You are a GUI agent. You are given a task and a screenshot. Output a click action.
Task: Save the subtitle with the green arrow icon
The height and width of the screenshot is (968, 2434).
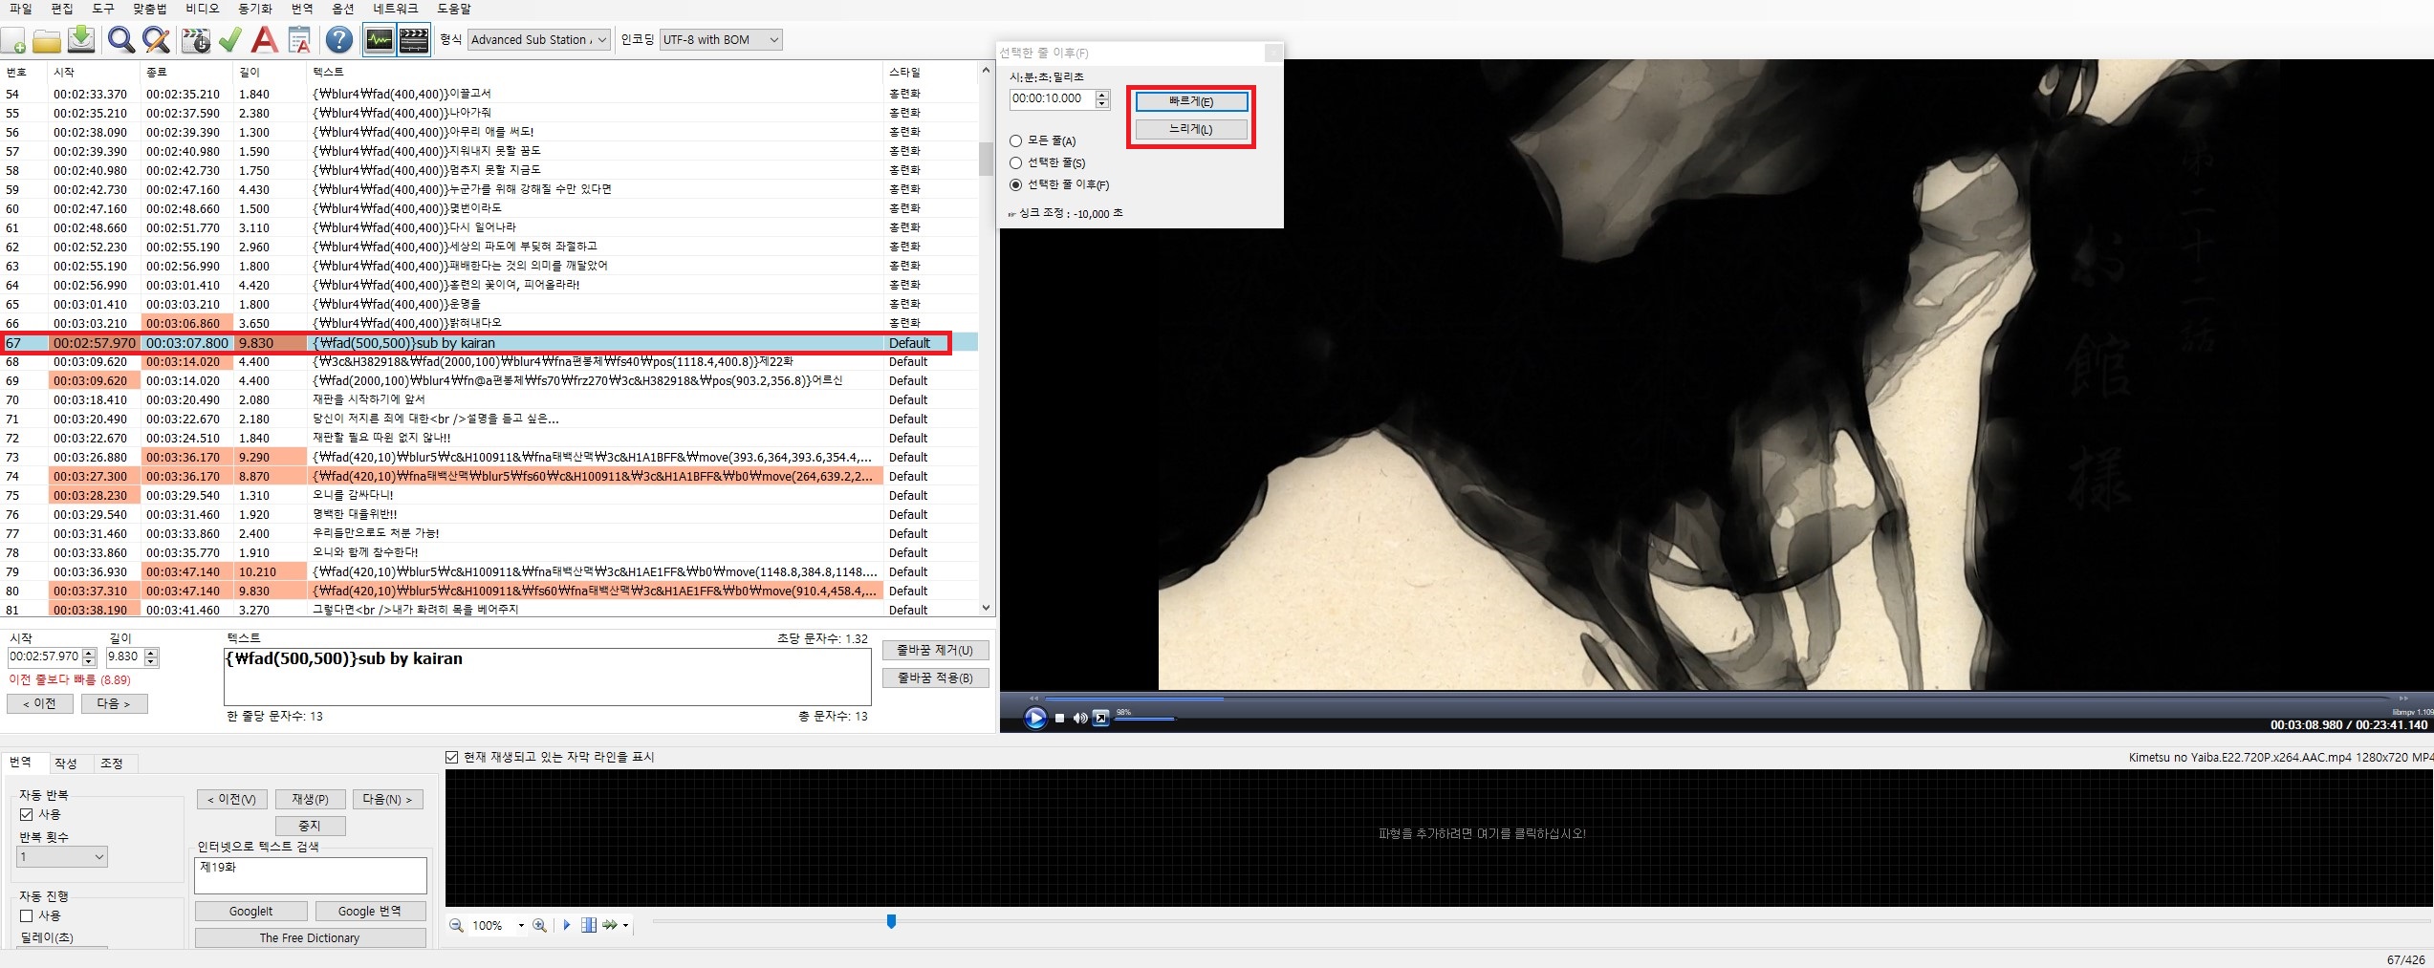coord(82,40)
